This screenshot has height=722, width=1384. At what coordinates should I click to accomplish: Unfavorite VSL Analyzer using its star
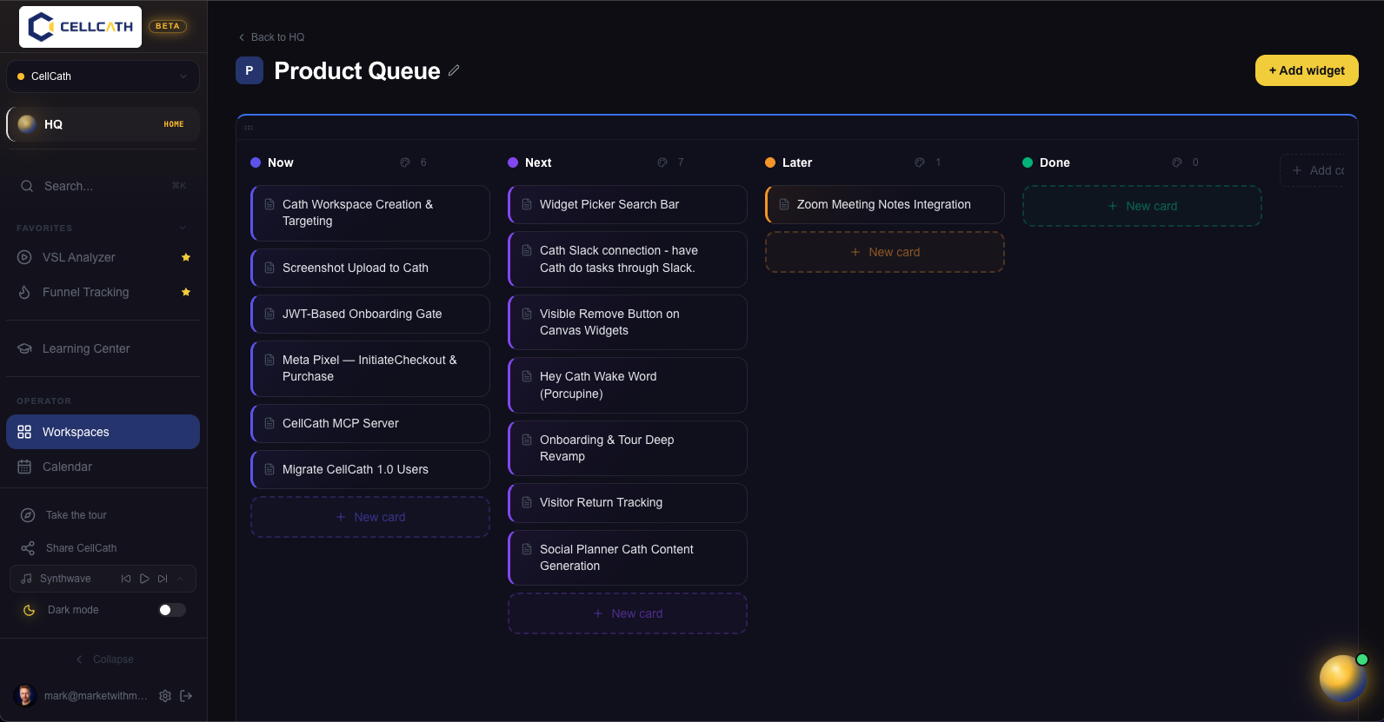pos(186,257)
